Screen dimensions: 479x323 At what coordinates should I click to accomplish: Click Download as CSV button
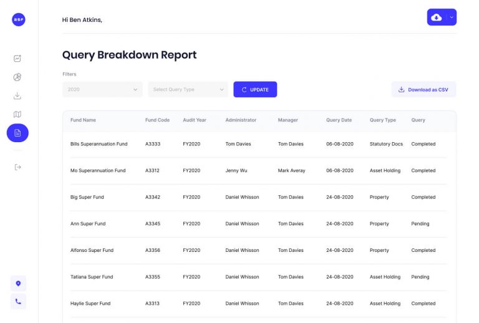pos(423,90)
